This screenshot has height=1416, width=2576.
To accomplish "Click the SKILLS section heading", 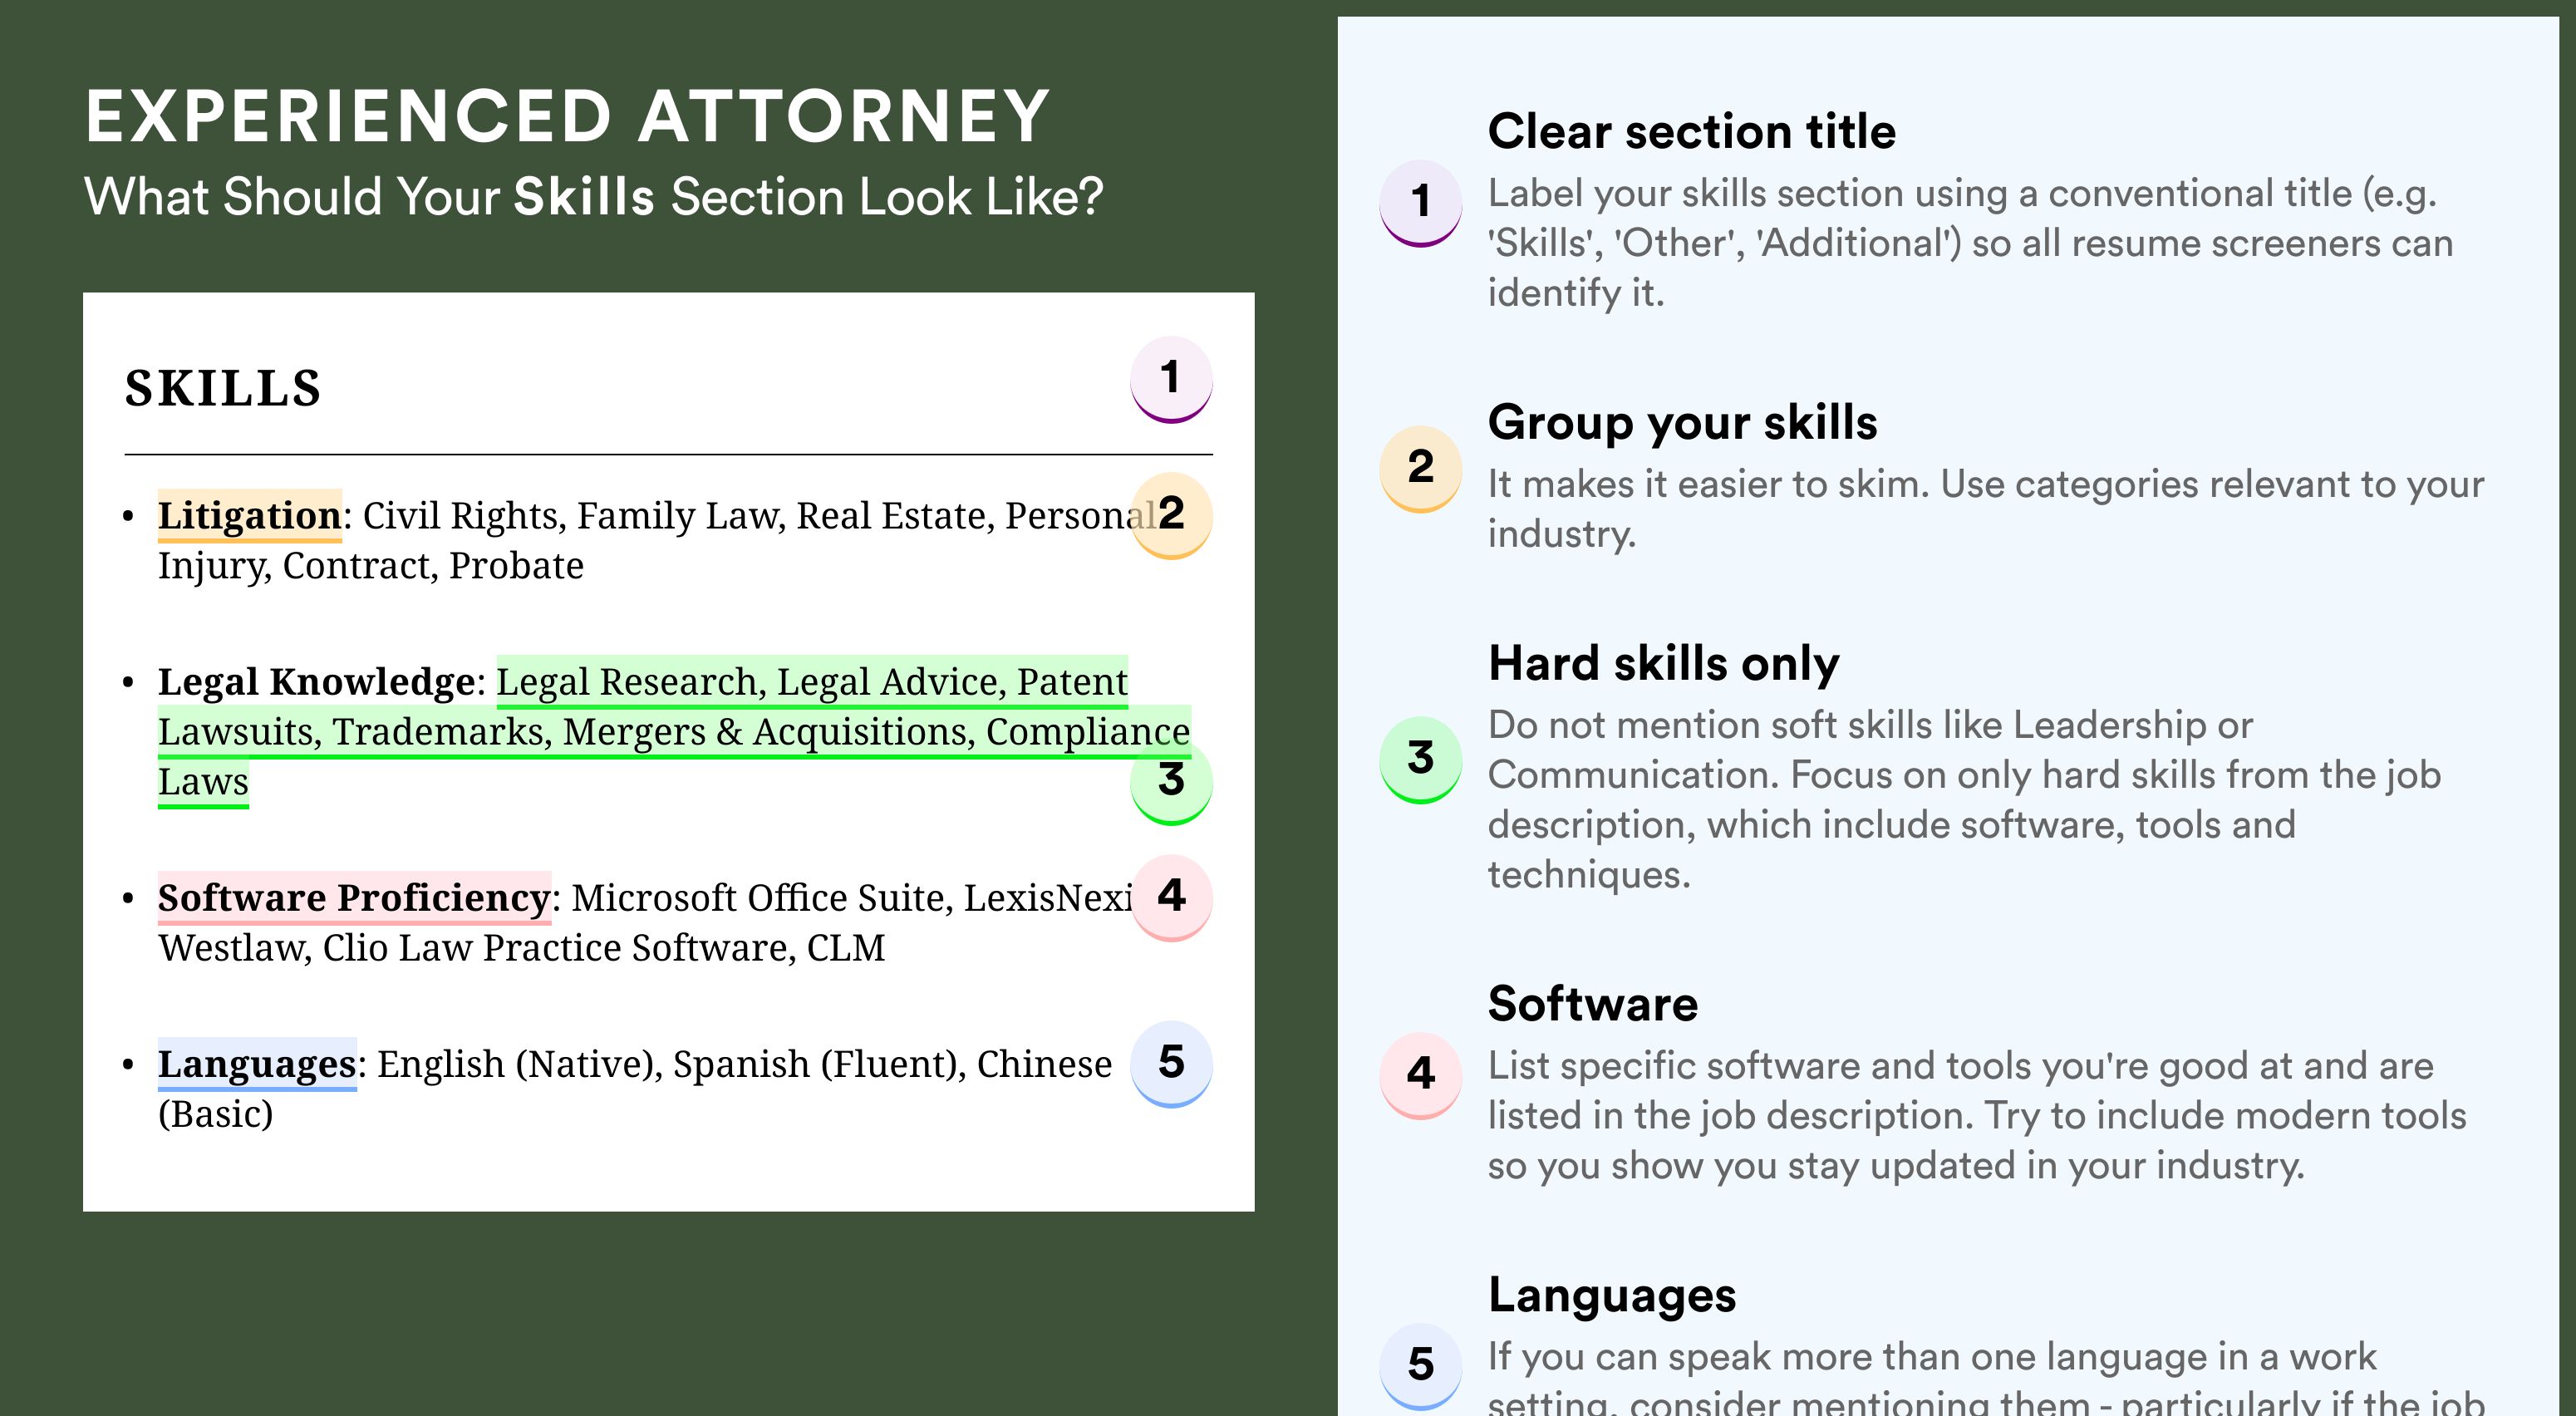I will tap(223, 388).
